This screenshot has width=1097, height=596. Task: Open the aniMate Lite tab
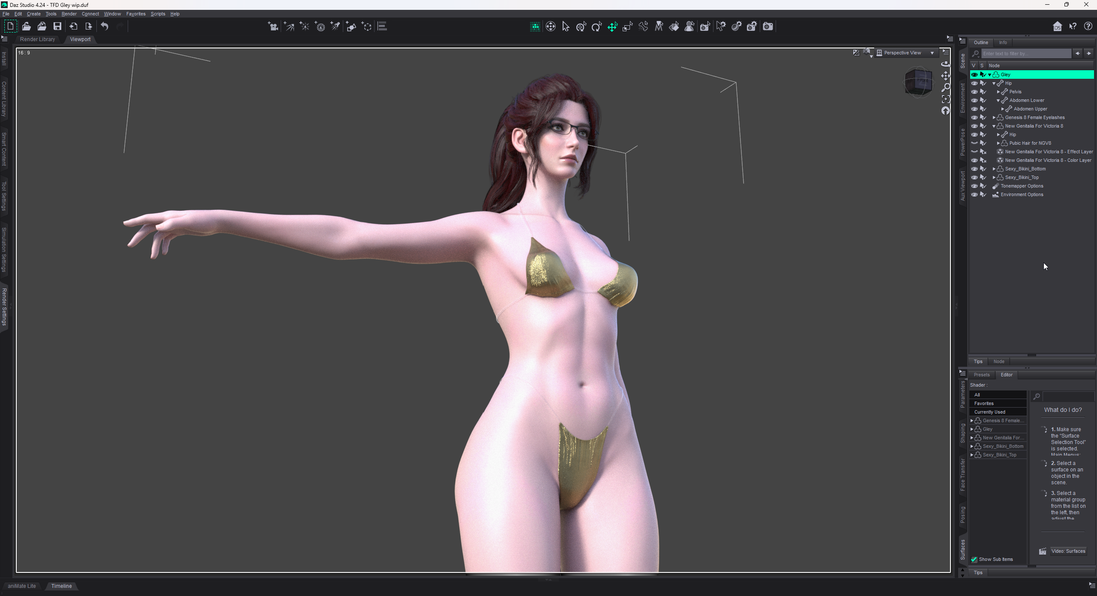pos(22,586)
